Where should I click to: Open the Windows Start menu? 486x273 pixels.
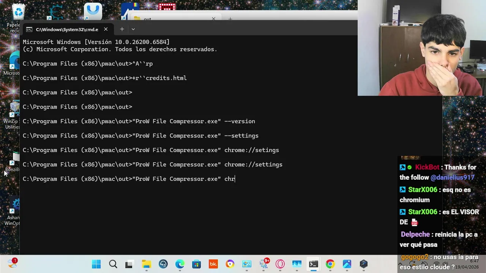[x=96, y=264]
